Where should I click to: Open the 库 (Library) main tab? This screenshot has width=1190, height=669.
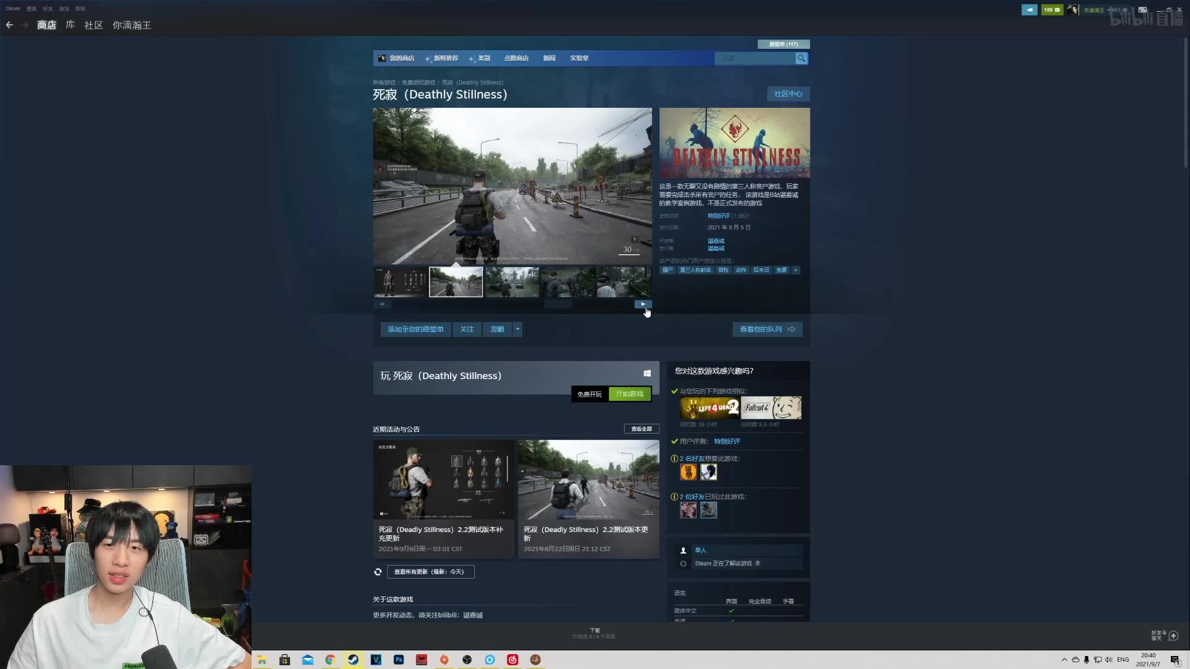70,25
